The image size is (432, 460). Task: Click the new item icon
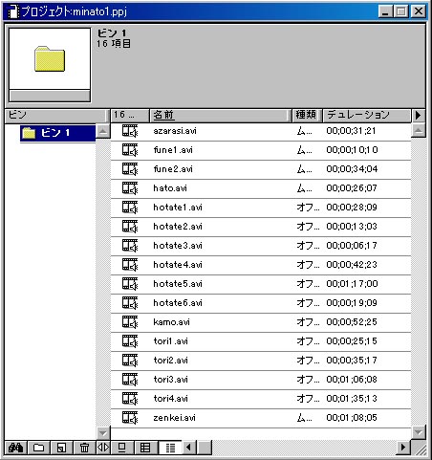click(x=61, y=448)
